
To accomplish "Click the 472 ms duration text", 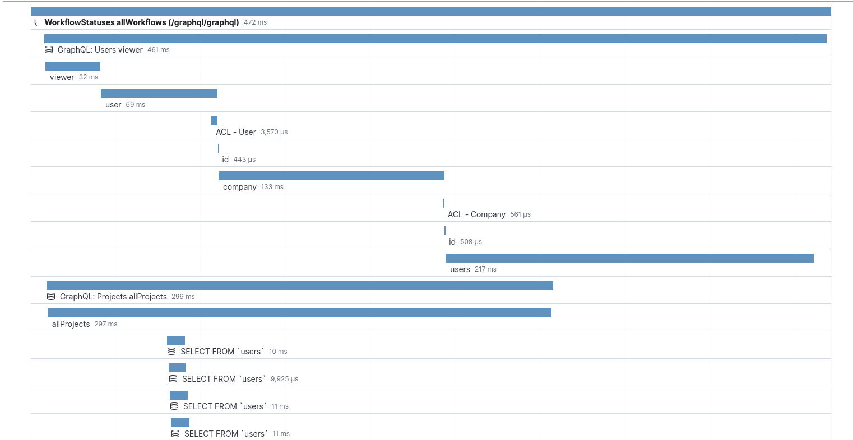I will click(x=256, y=22).
